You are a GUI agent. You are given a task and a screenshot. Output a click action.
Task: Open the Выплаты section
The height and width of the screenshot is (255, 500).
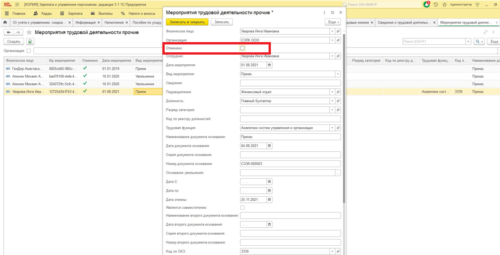102,14
